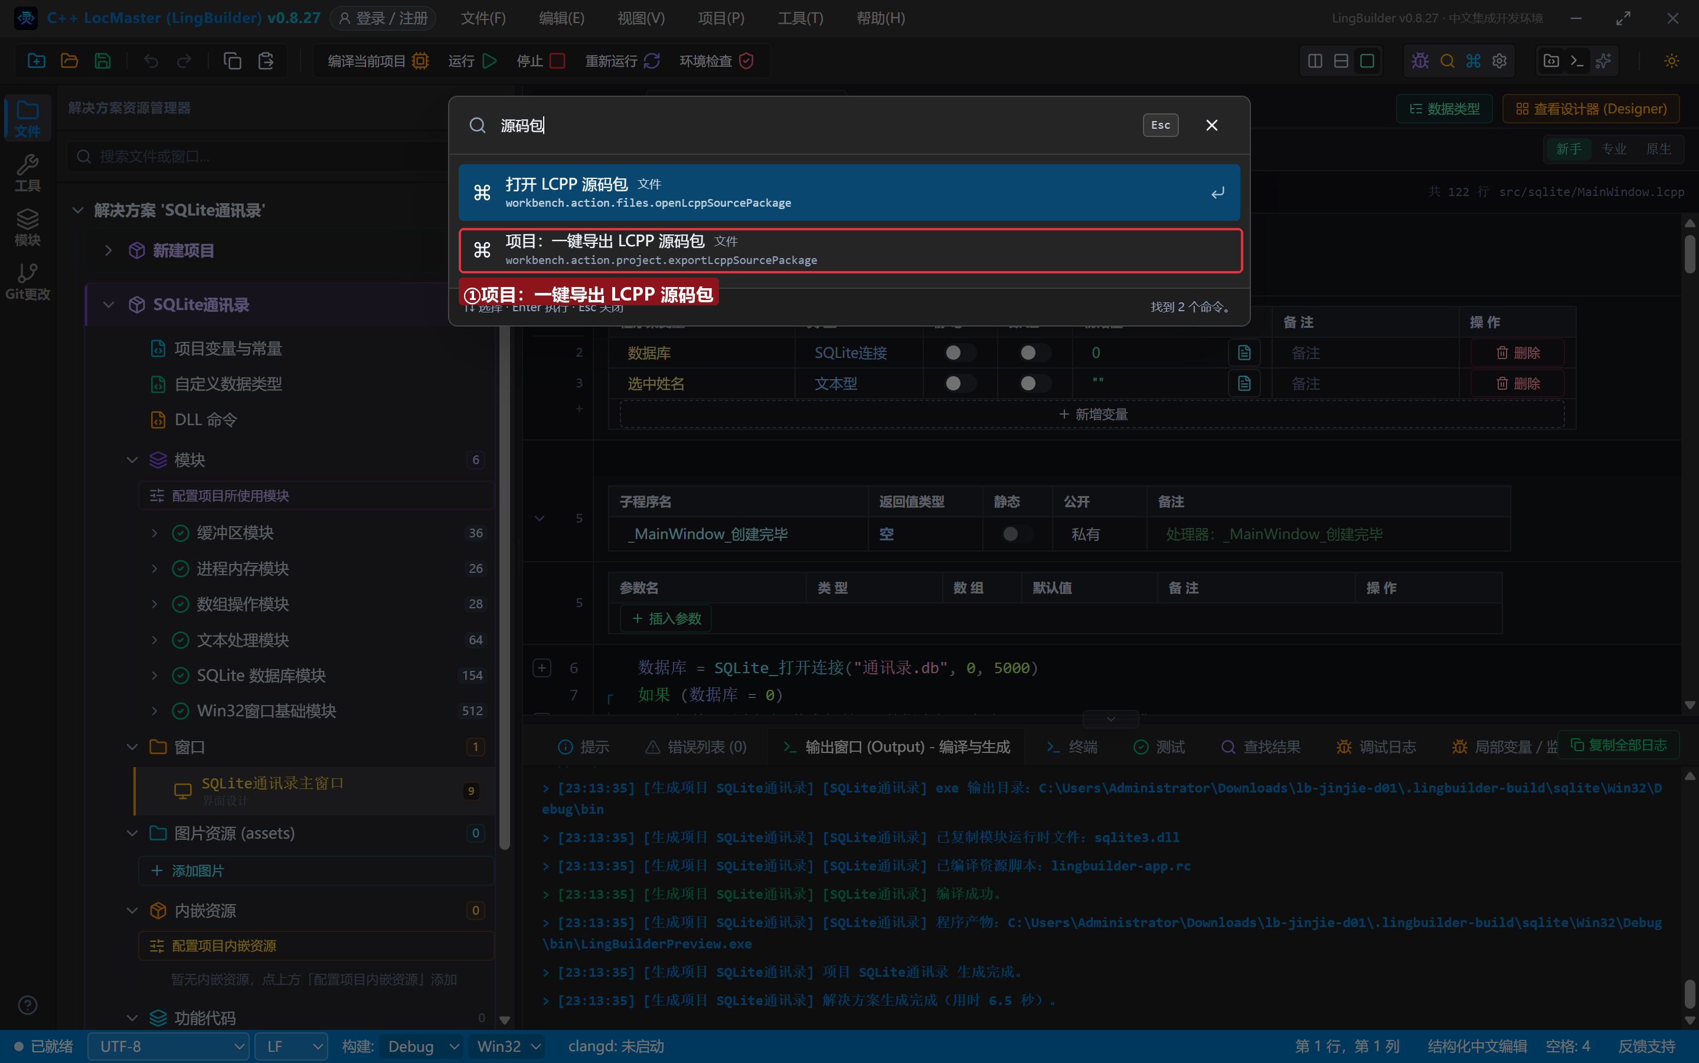
Task: Click 查看设计器 (Designer) button
Action: (1591, 109)
